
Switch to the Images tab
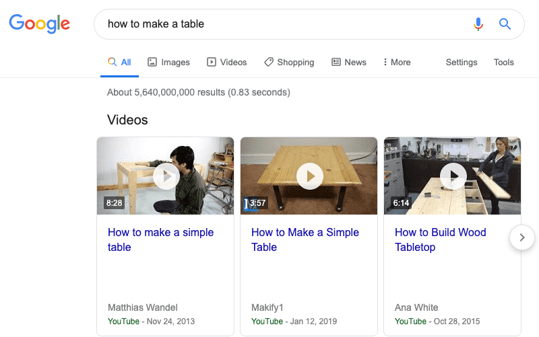click(168, 62)
